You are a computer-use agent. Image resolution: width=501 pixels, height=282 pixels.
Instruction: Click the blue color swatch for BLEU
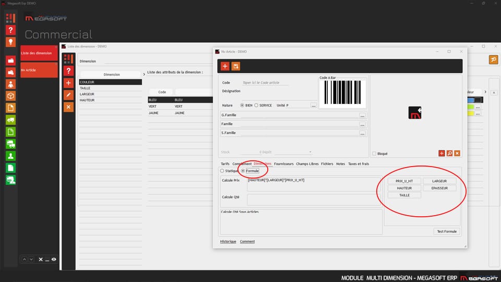click(470, 100)
